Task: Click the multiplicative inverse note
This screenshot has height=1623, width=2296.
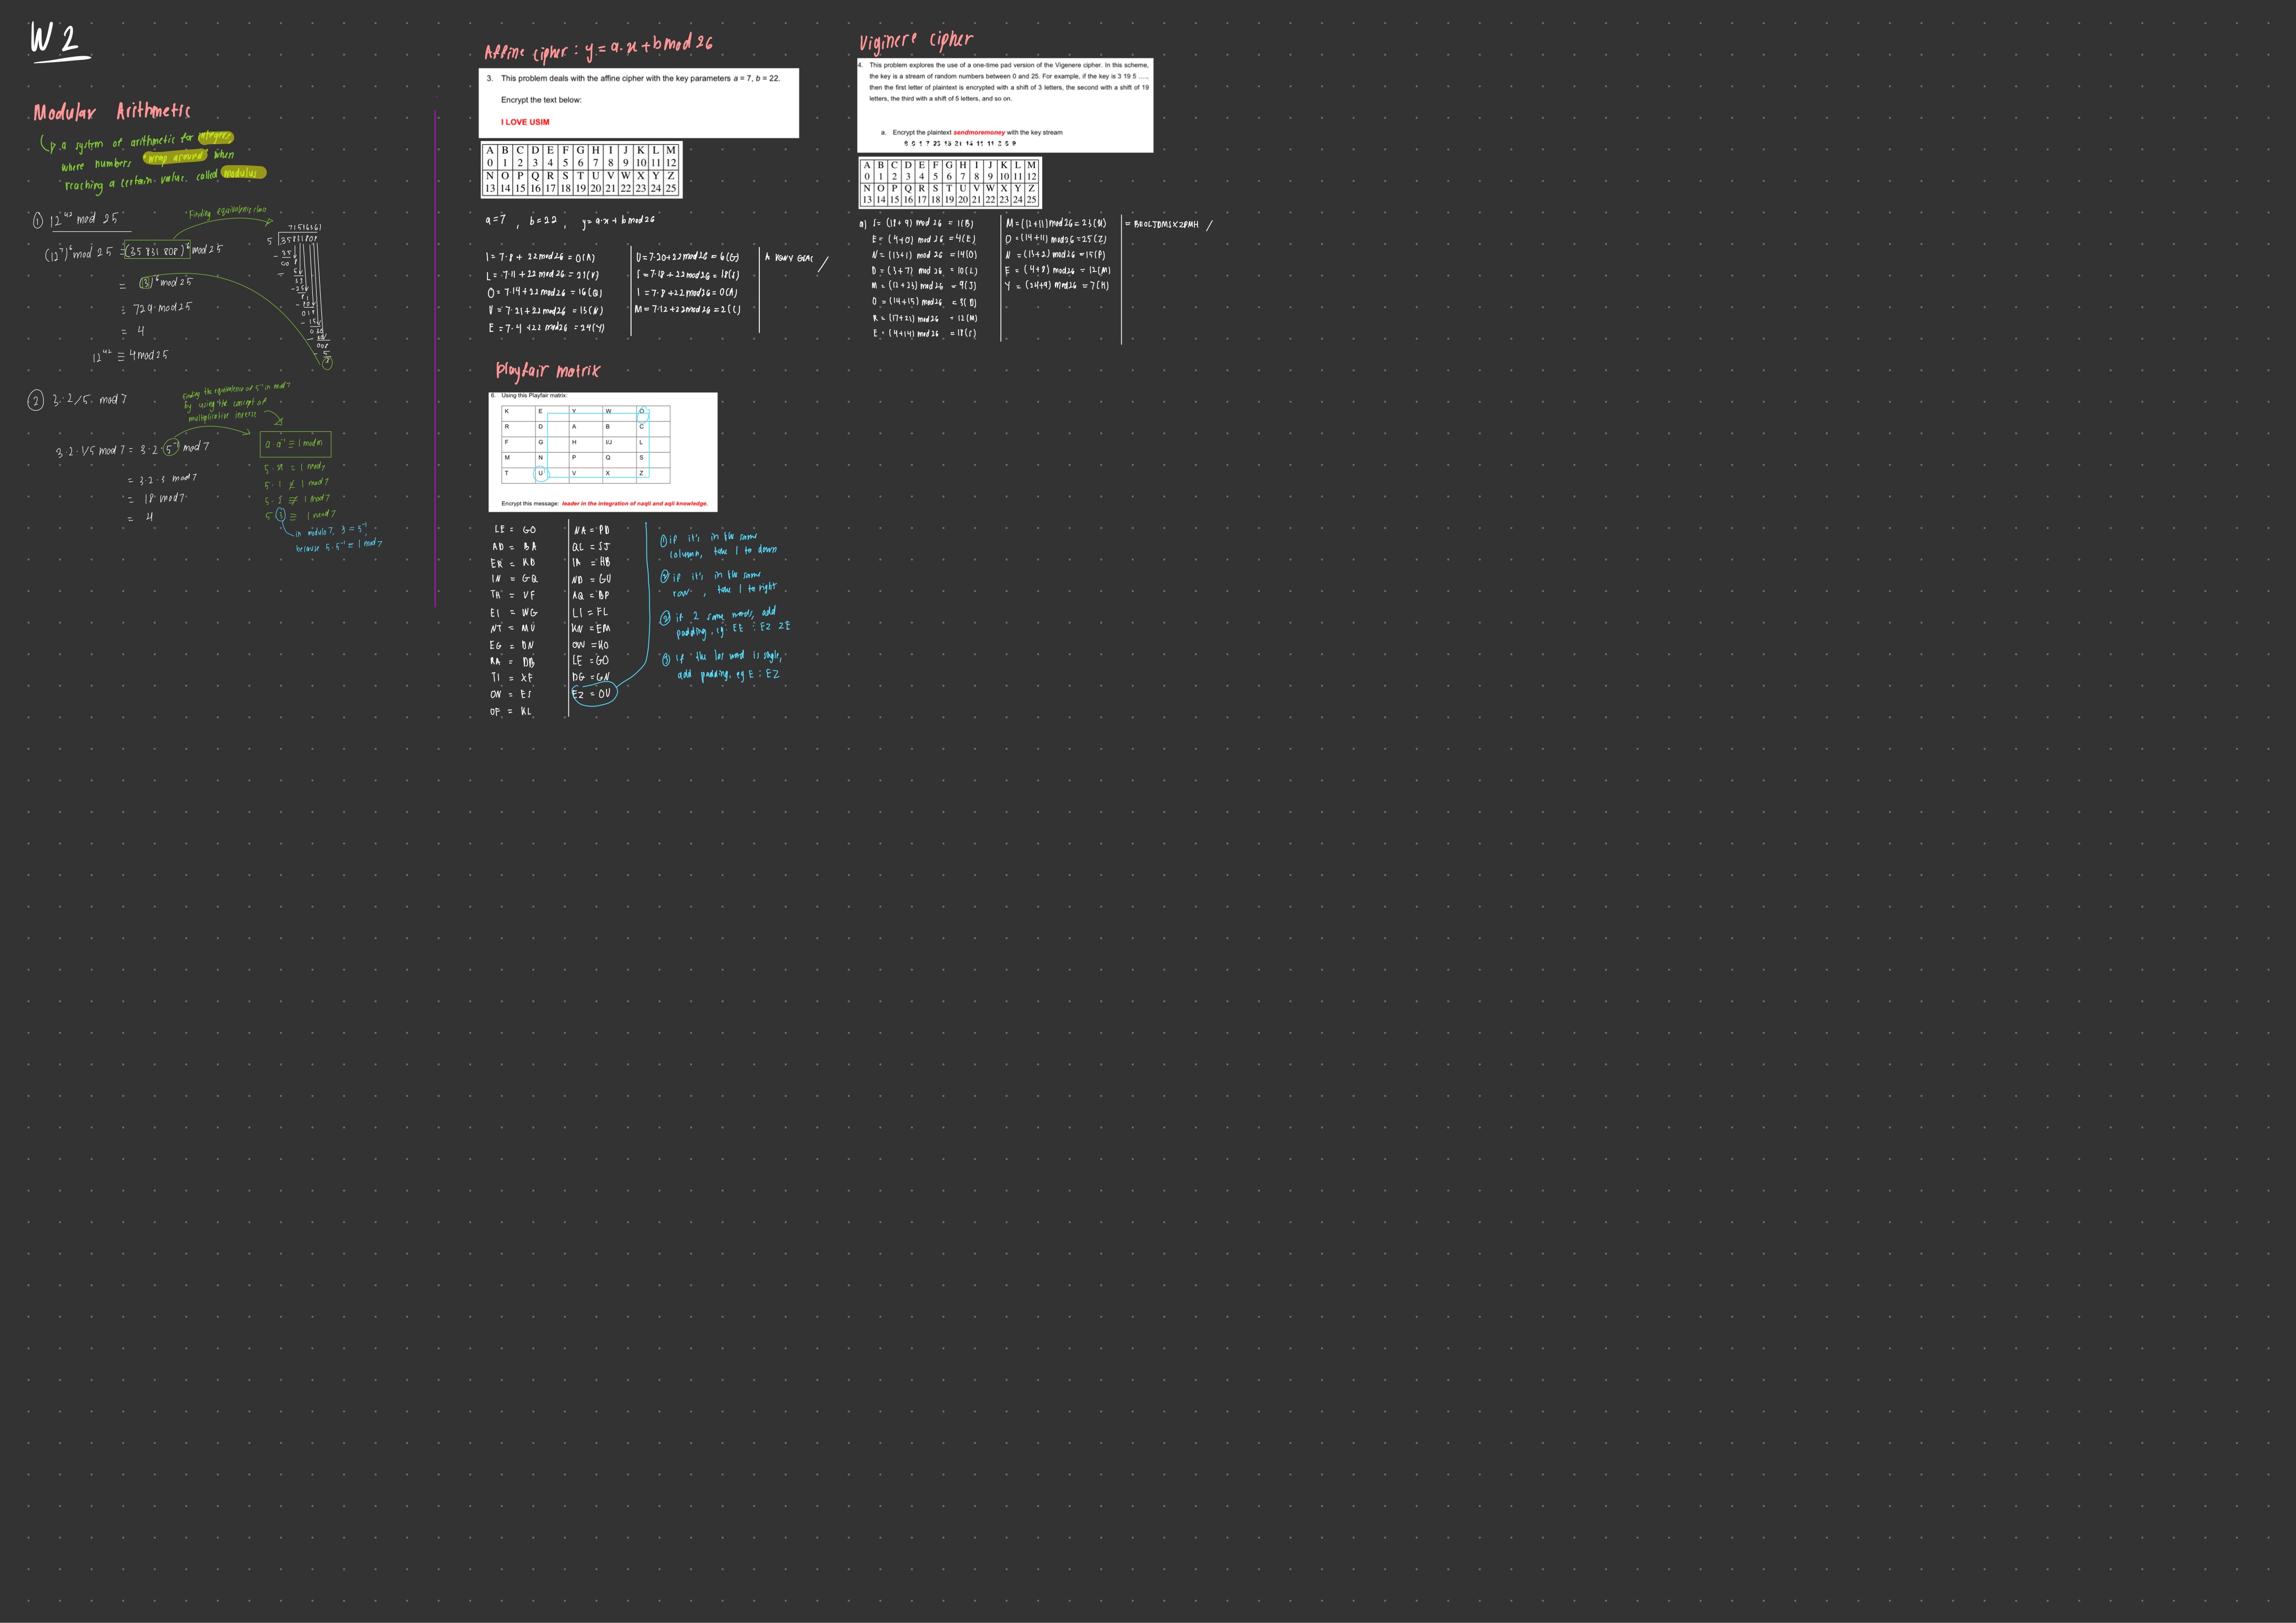Action: pyautogui.click(x=236, y=402)
